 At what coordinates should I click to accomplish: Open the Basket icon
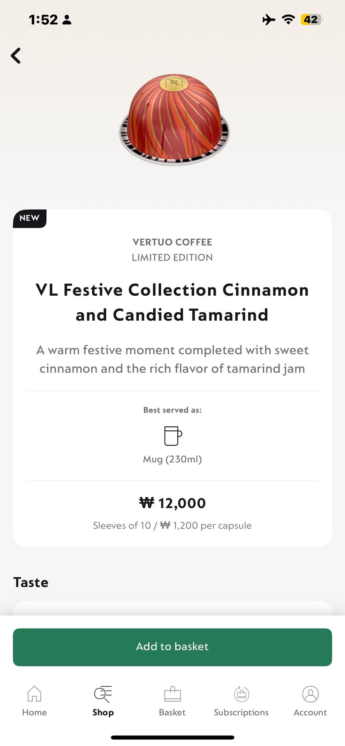pyautogui.click(x=172, y=694)
